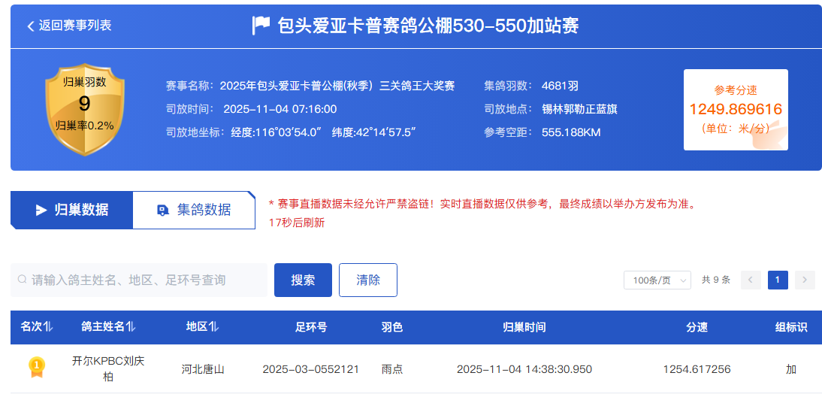Viewport: 822px width, 394px height.
Task: Switch to the 集鸽数据 tab
Action: [x=194, y=210]
